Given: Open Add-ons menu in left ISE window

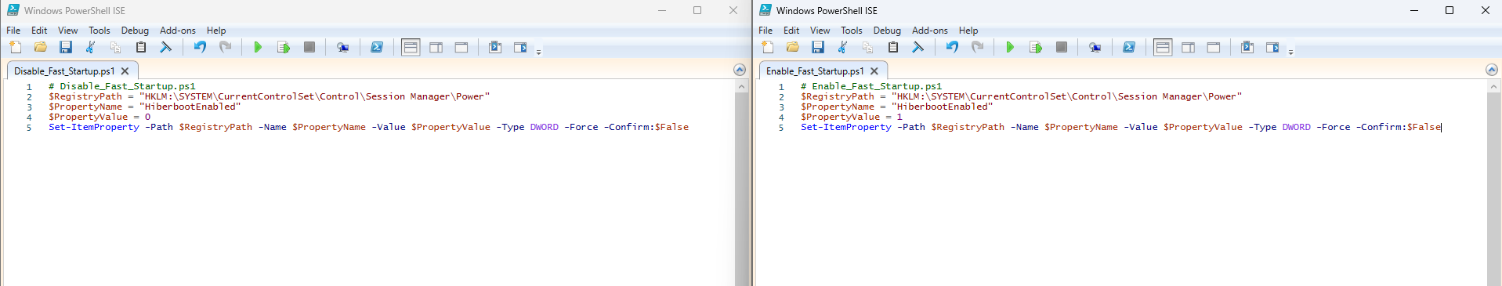Looking at the screenshot, I should coord(178,31).
